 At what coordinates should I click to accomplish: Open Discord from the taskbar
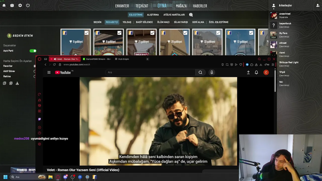65,177
